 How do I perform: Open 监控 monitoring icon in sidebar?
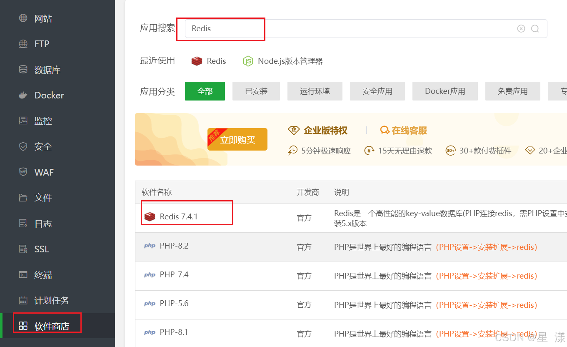pos(23,121)
